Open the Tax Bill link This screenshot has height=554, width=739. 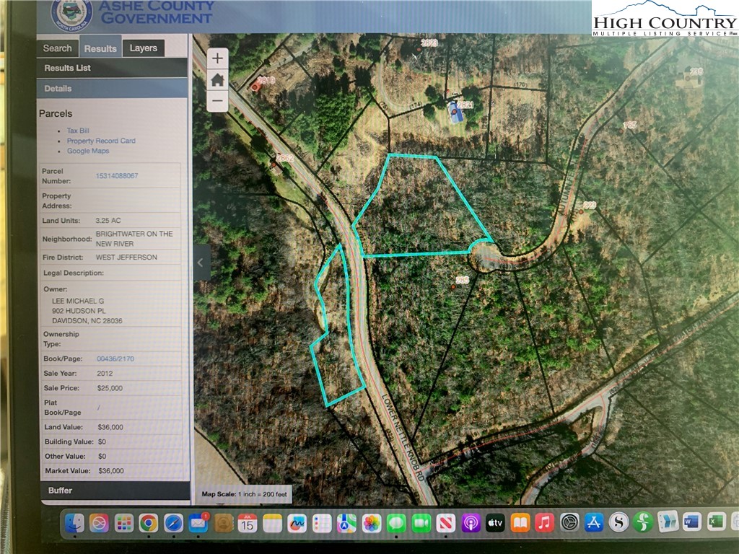click(78, 131)
